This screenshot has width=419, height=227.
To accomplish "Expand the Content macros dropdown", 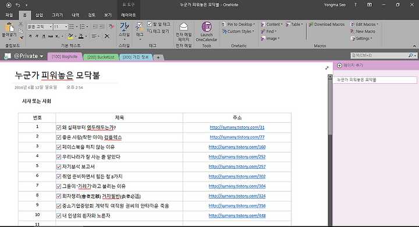I will click(282, 24).
